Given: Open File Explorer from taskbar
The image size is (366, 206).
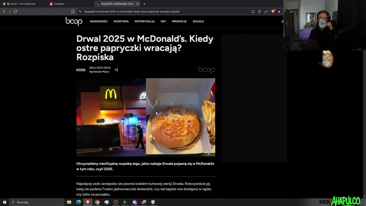Looking at the screenshot, I should (x=69, y=202).
